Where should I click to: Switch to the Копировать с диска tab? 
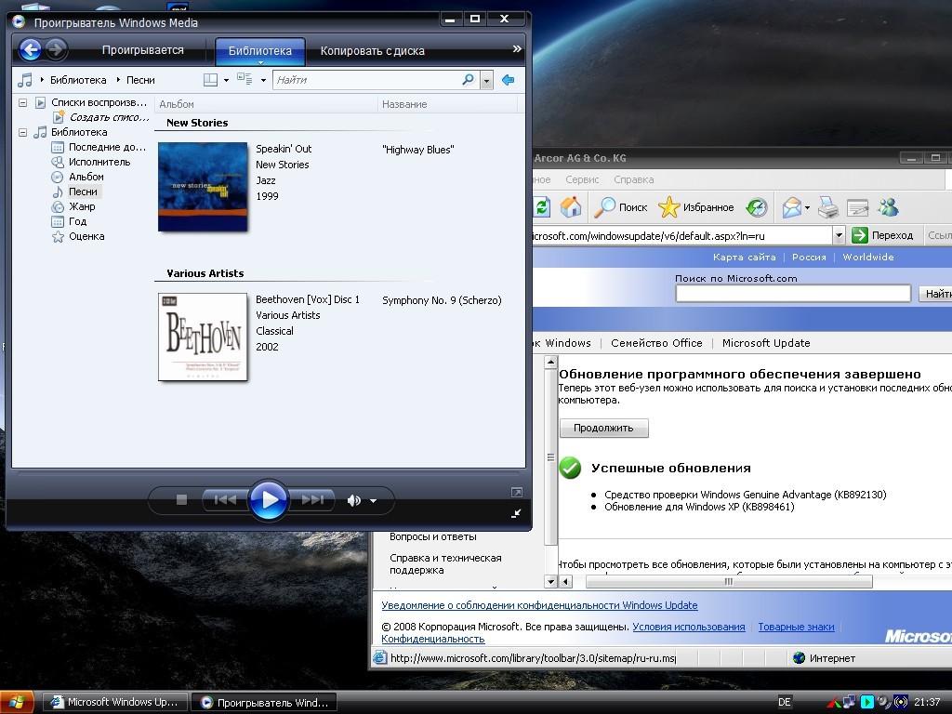pos(372,51)
